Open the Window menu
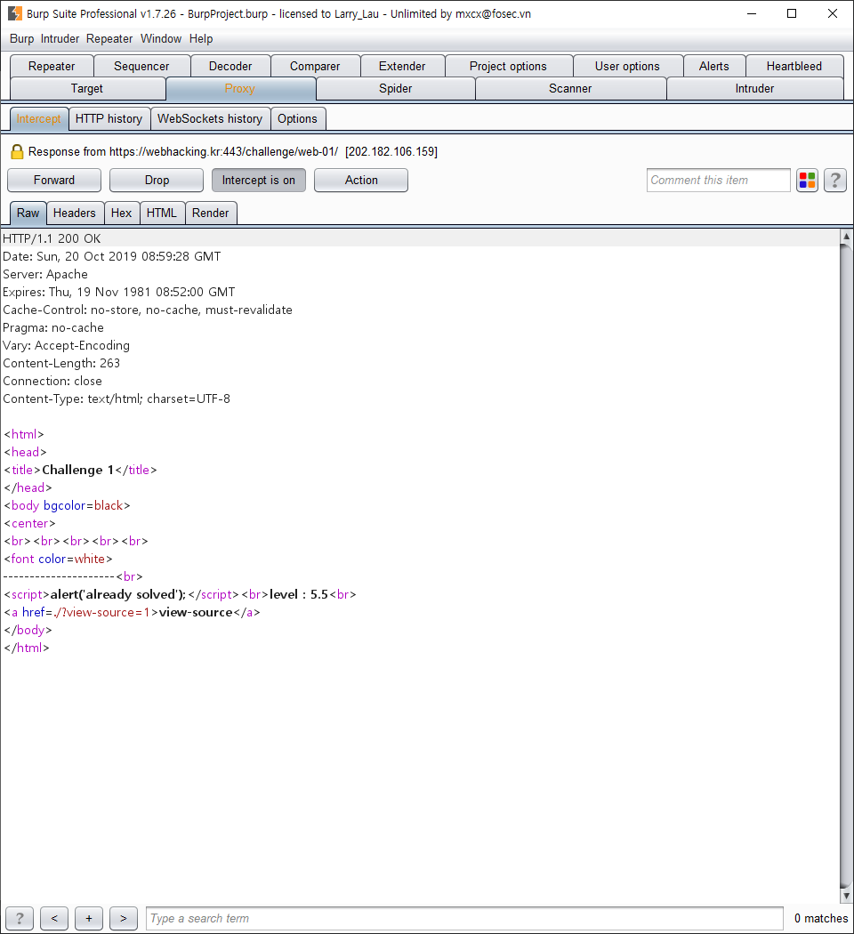Viewport: 854px width, 934px height. (161, 39)
